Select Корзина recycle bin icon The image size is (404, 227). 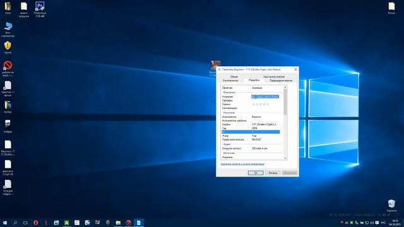391,206
